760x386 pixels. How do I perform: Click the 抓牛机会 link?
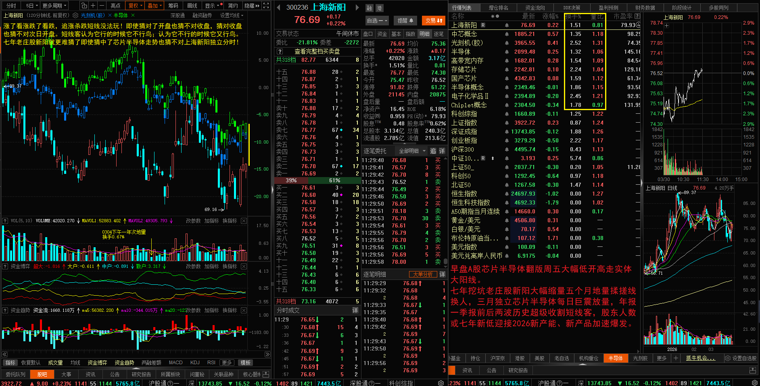click(x=701, y=358)
